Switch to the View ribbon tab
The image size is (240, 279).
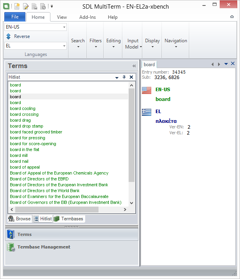pyautogui.click(x=62, y=17)
